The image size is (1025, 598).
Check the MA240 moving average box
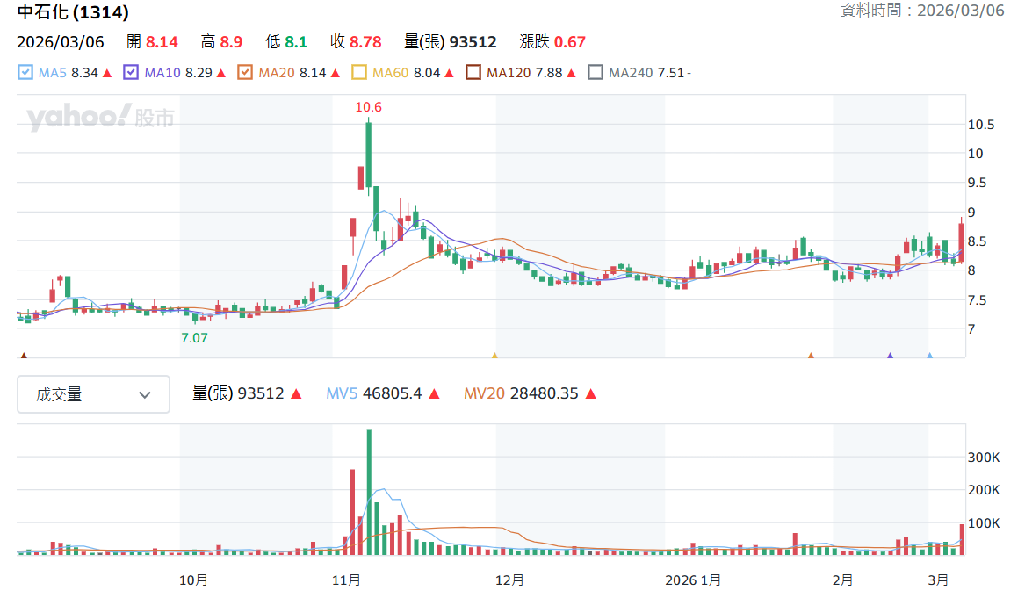(x=596, y=73)
